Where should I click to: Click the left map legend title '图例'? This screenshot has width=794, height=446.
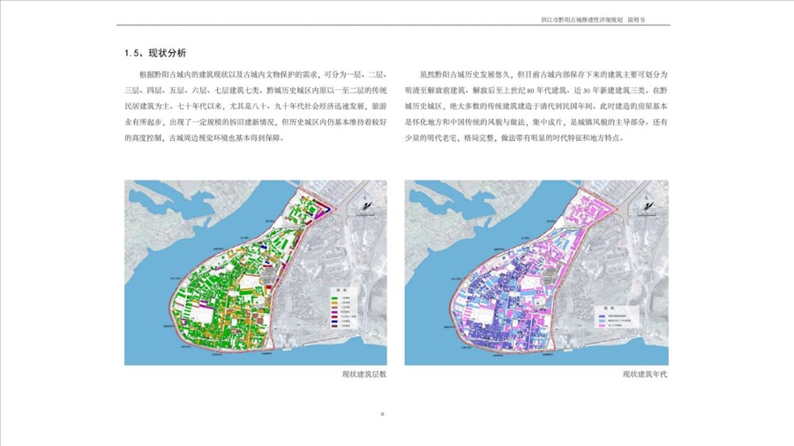click(x=341, y=290)
